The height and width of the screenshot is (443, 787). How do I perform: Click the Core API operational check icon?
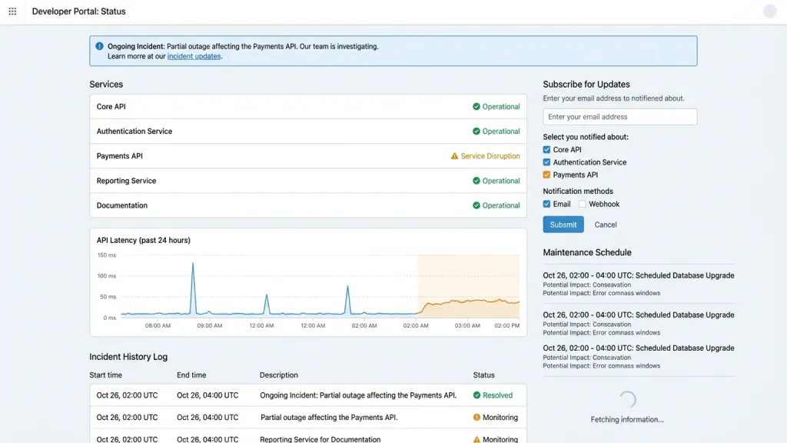477,106
